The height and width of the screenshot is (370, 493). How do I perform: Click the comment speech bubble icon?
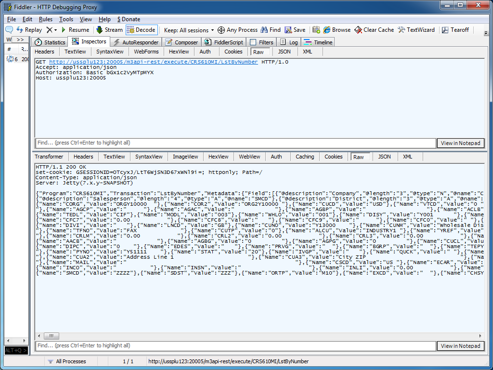9,30
